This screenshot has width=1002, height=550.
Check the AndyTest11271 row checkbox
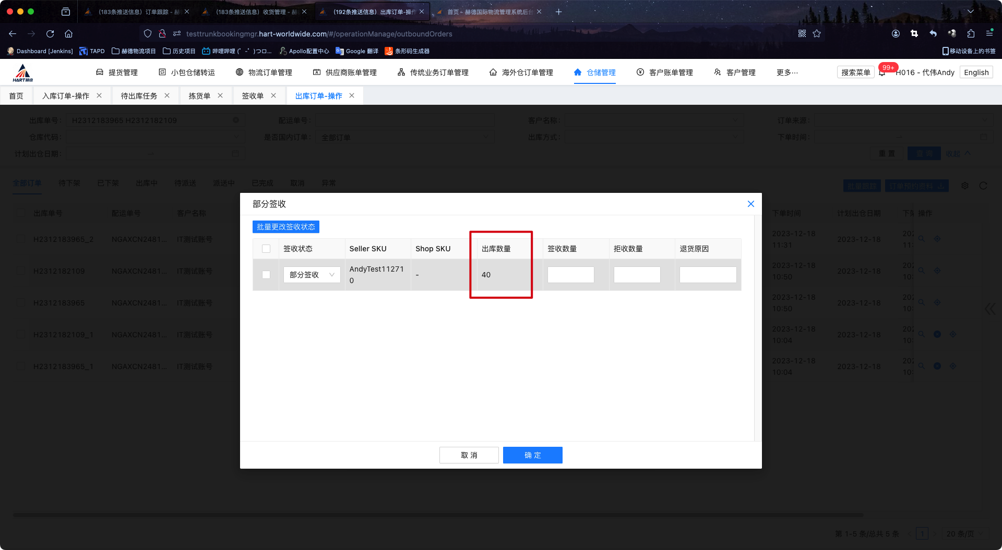[x=266, y=275]
